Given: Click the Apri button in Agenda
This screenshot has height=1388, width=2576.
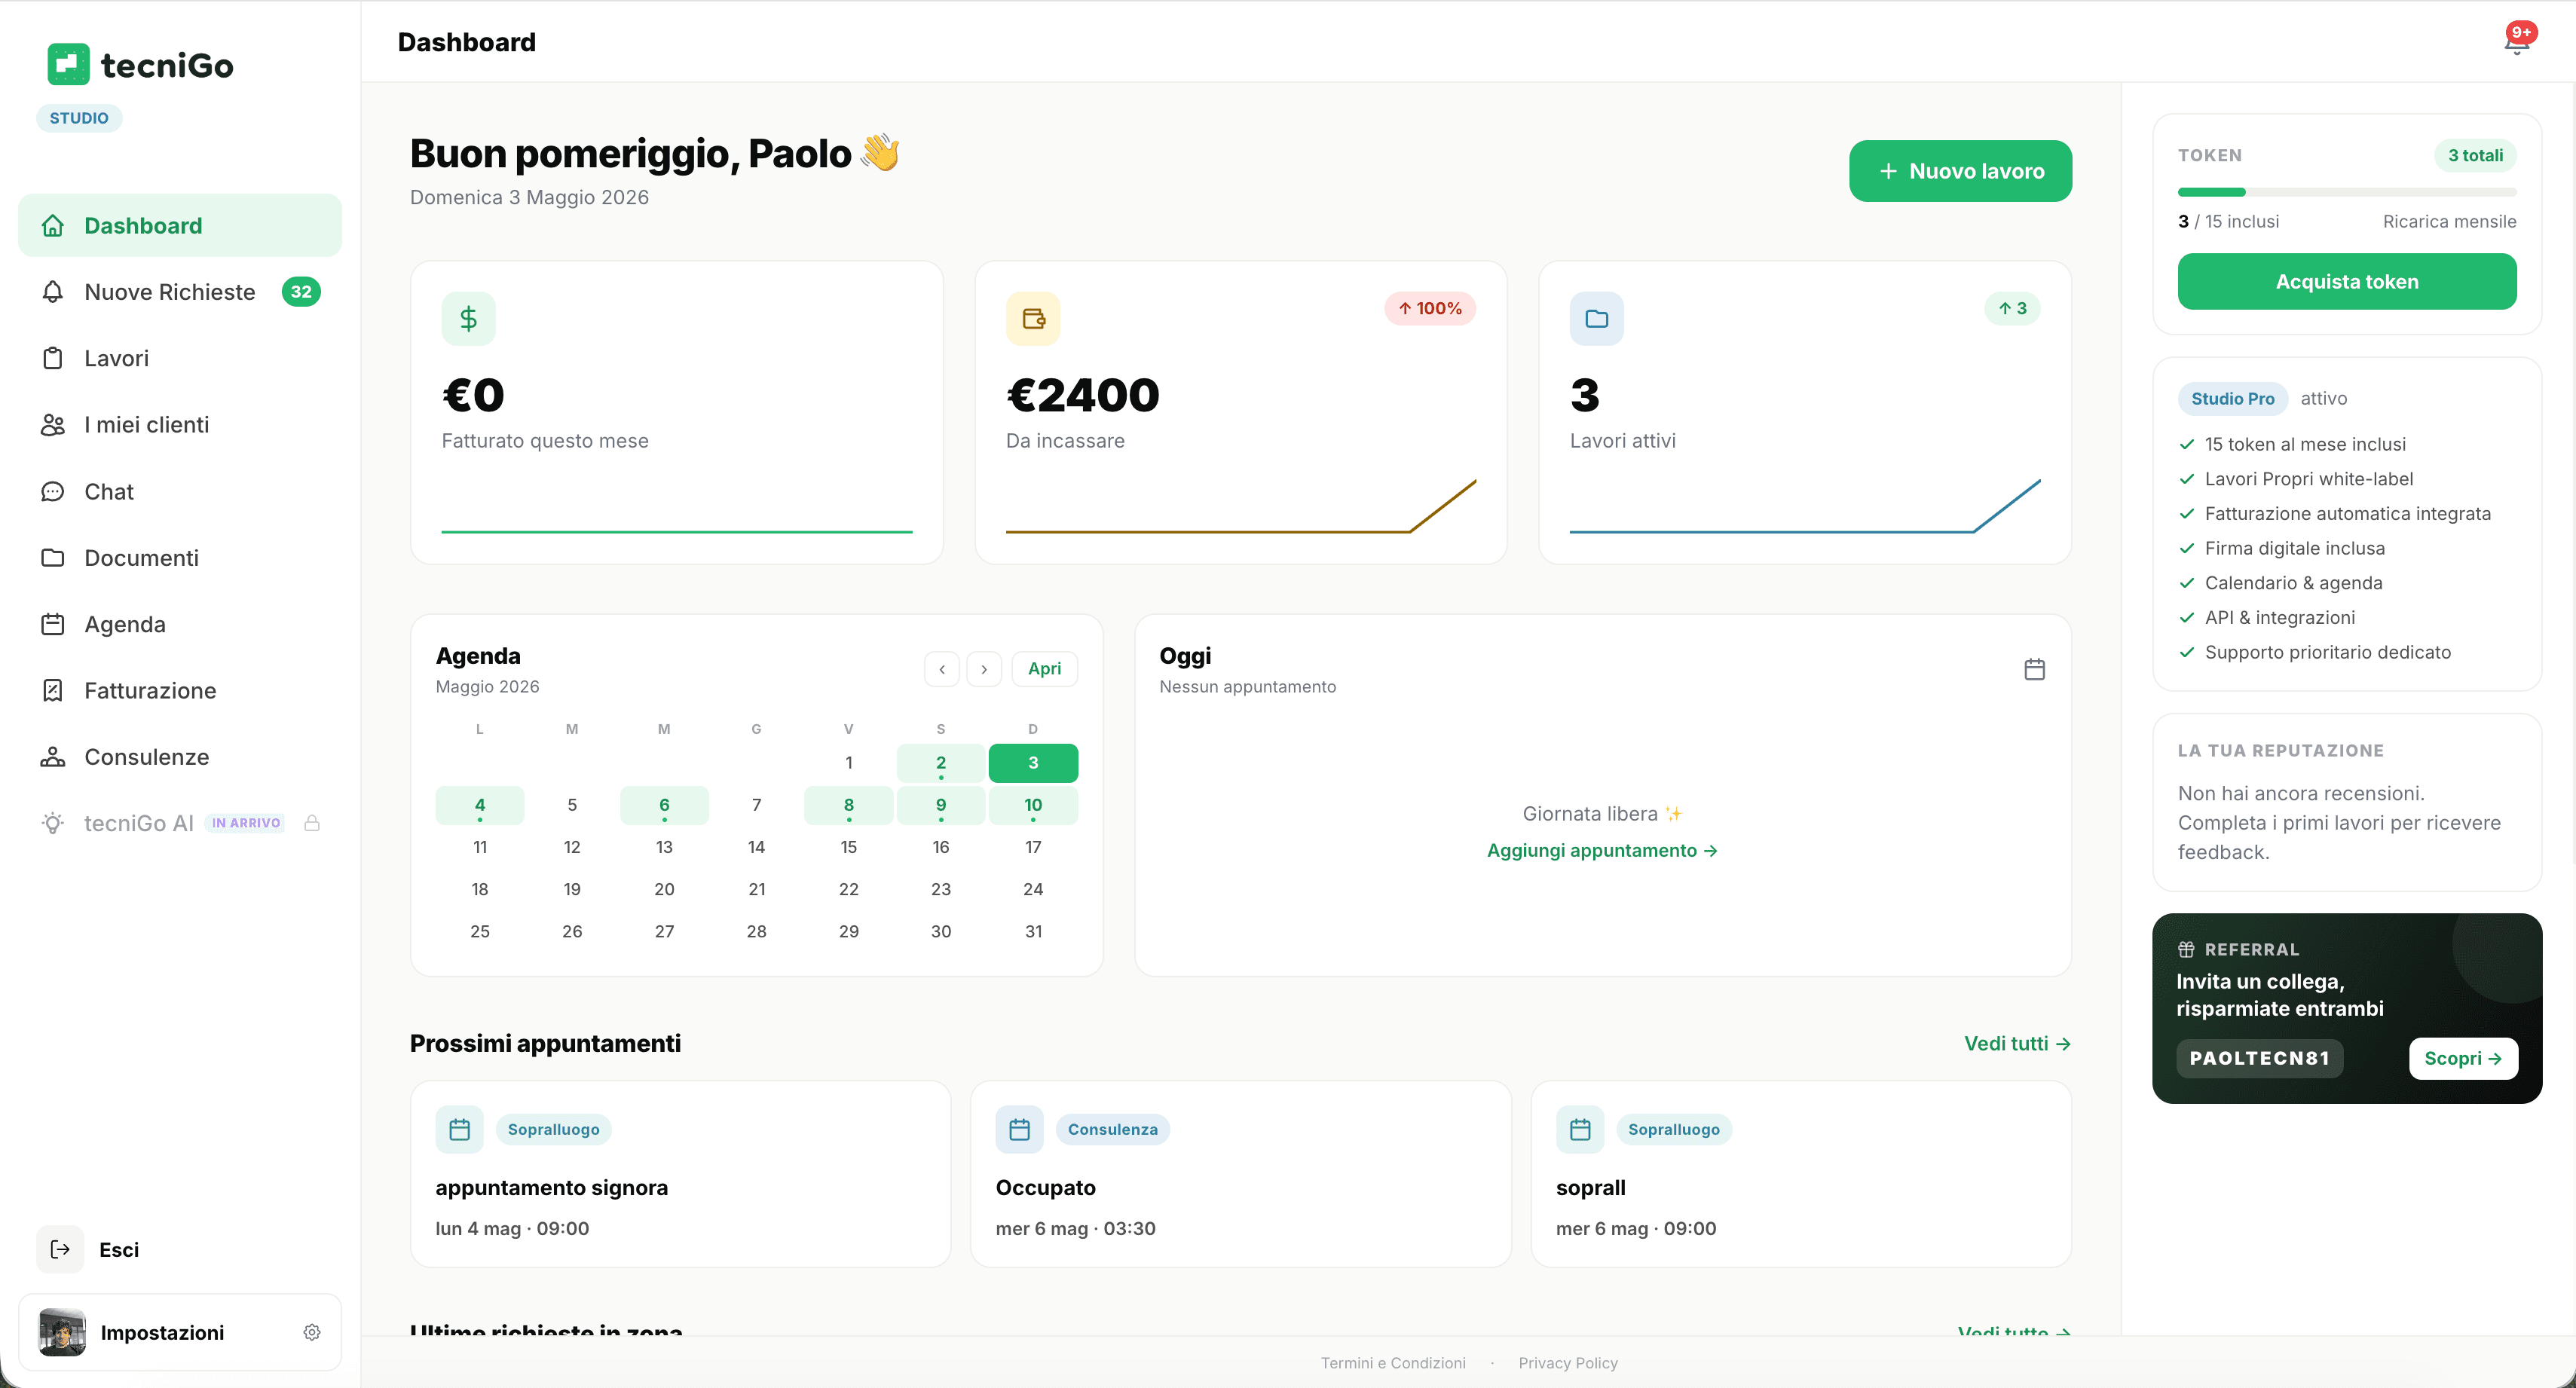Looking at the screenshot, I should point(1045,669).
